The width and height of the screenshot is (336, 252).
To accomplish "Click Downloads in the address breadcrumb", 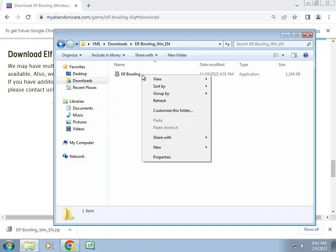I will pyautogui.click(x=117, y=44).
